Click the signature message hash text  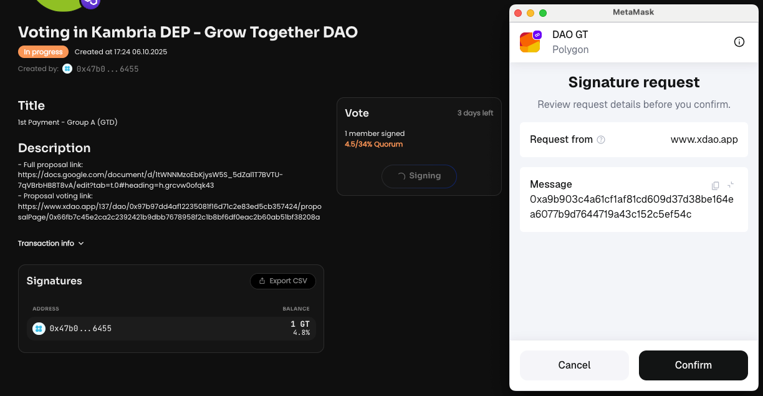click(631, 207)
